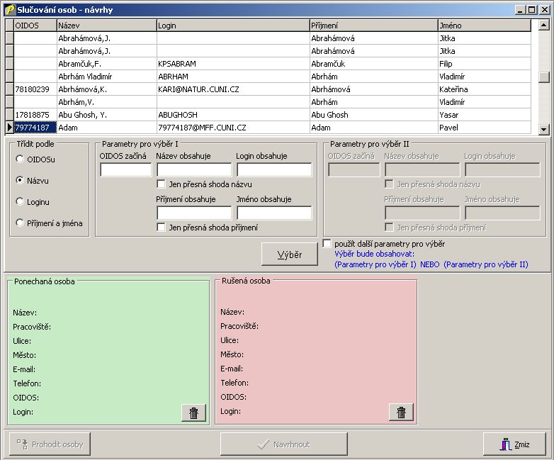Viewport: 554px width, 460px height.
Task: Enable Jen přesná shoda názvu checkbox
Action: click(x=162, y=184)
